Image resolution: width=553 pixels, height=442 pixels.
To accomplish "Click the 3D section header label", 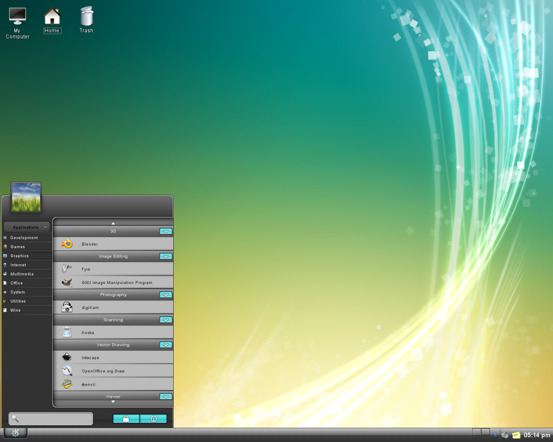I will 113,231.
